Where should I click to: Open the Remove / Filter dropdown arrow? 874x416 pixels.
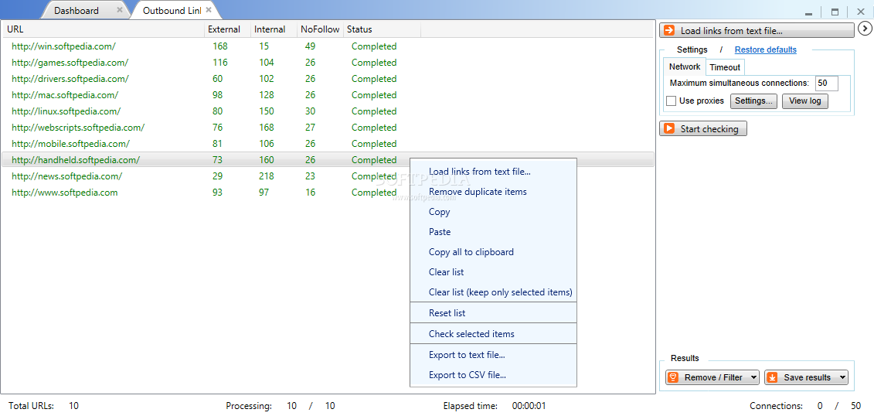click(x=753, y=377)
